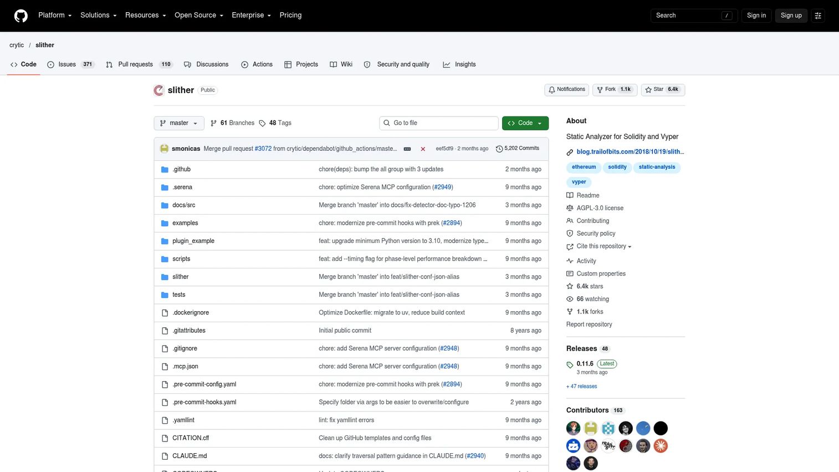
Task: Click the eye icon next to 66 watching
Action: coord(570,299)
